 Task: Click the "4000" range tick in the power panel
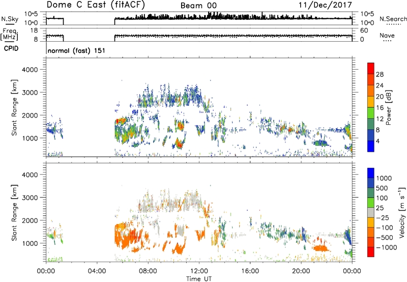point(30,70)
